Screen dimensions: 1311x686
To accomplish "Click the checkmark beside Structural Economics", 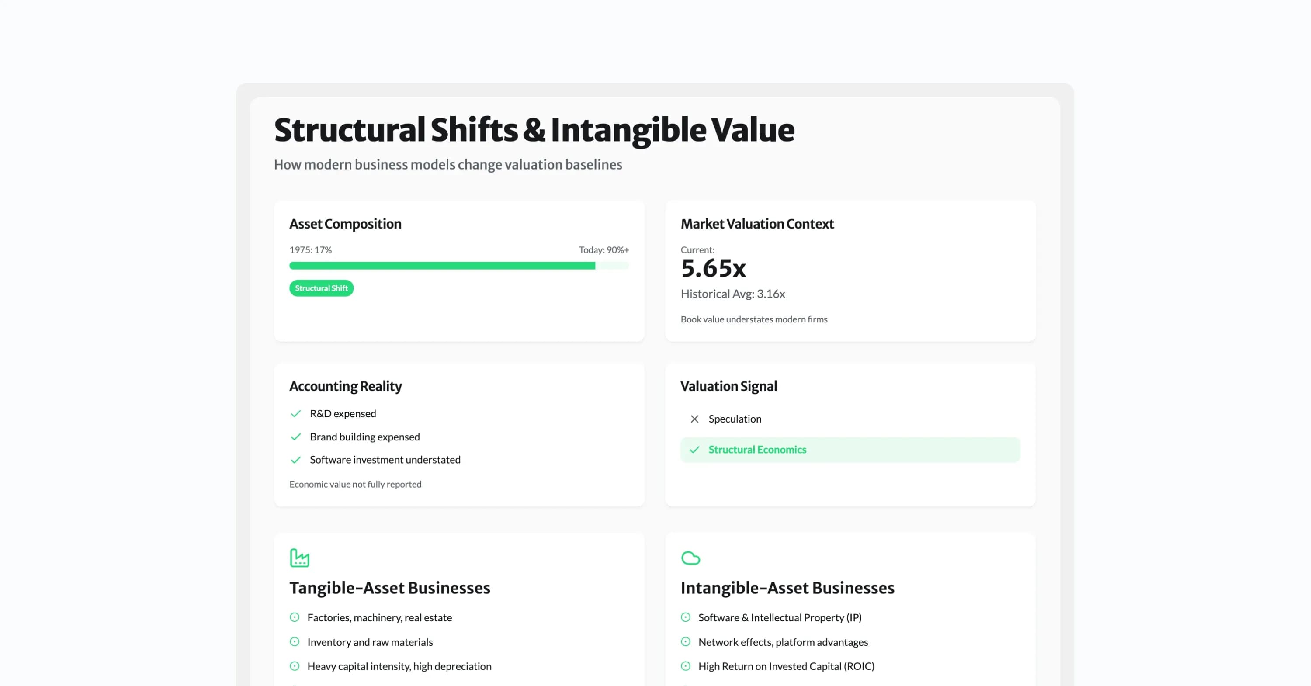I will pos(694,449).
